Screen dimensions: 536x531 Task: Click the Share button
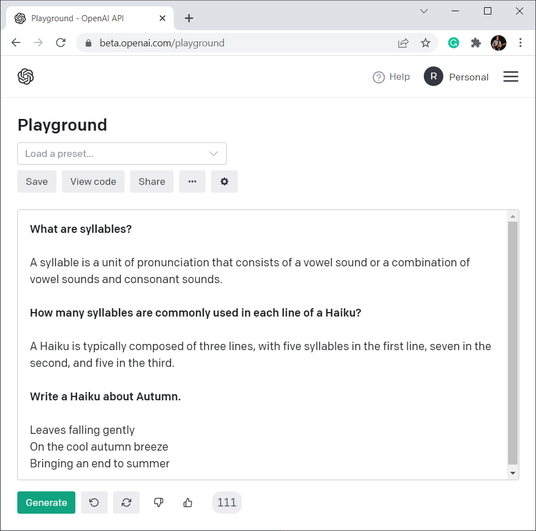coord(152,181)
